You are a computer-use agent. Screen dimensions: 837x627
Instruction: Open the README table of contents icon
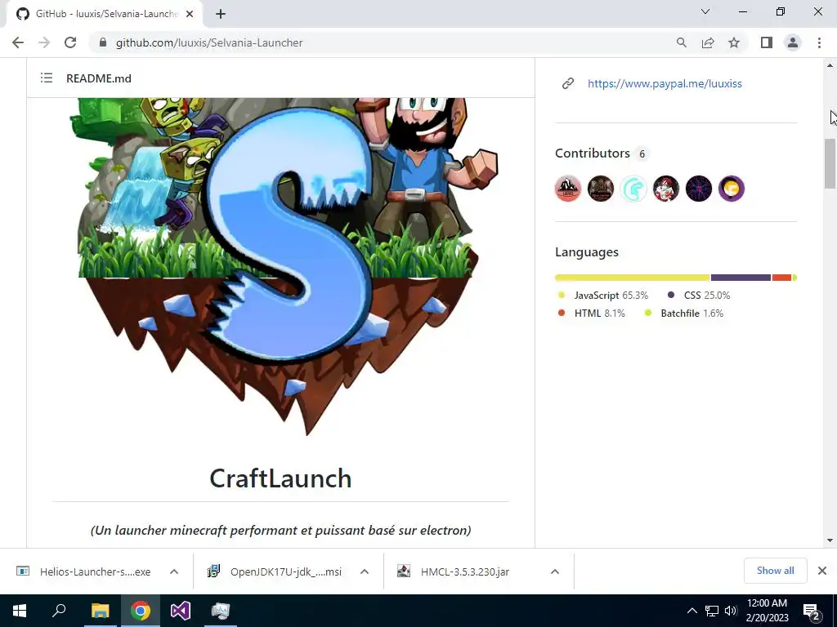(47, 78)
